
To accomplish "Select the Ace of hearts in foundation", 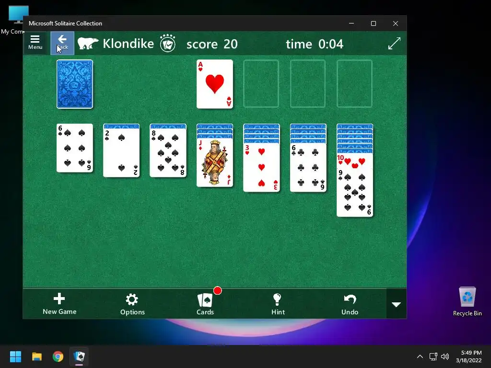I will pos(215,84).
